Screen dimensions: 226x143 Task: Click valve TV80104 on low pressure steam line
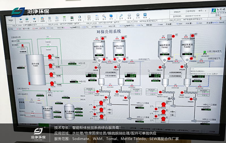click(x=32, y=112)
